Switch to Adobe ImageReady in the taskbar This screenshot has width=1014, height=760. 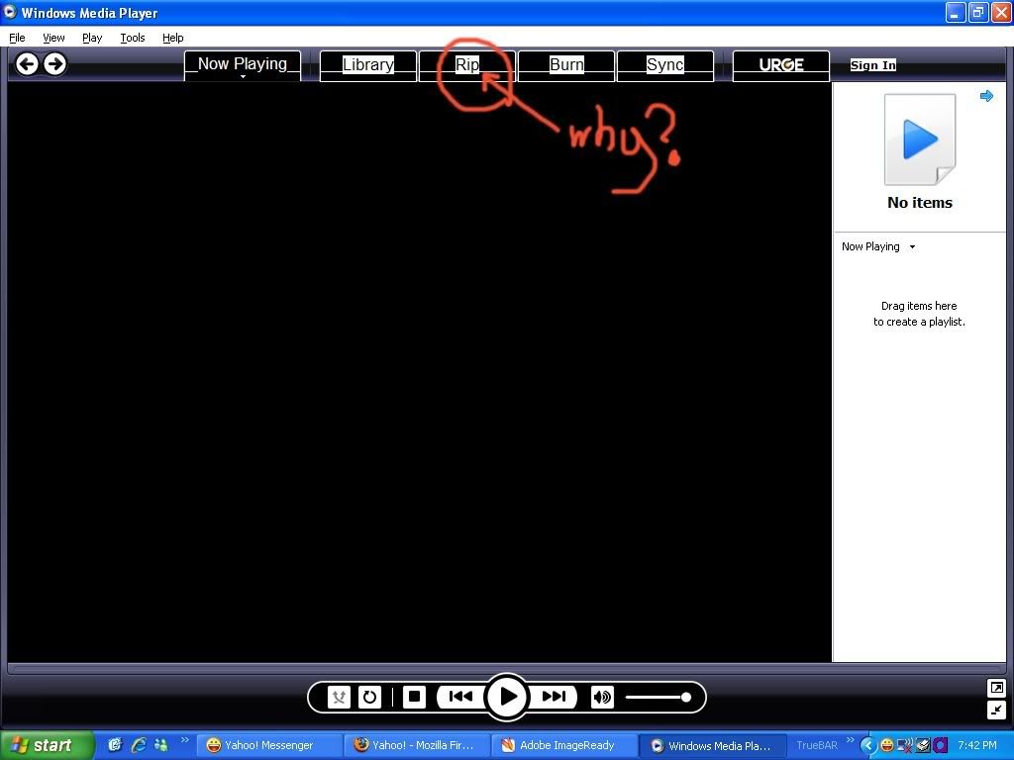pos(564,745)
